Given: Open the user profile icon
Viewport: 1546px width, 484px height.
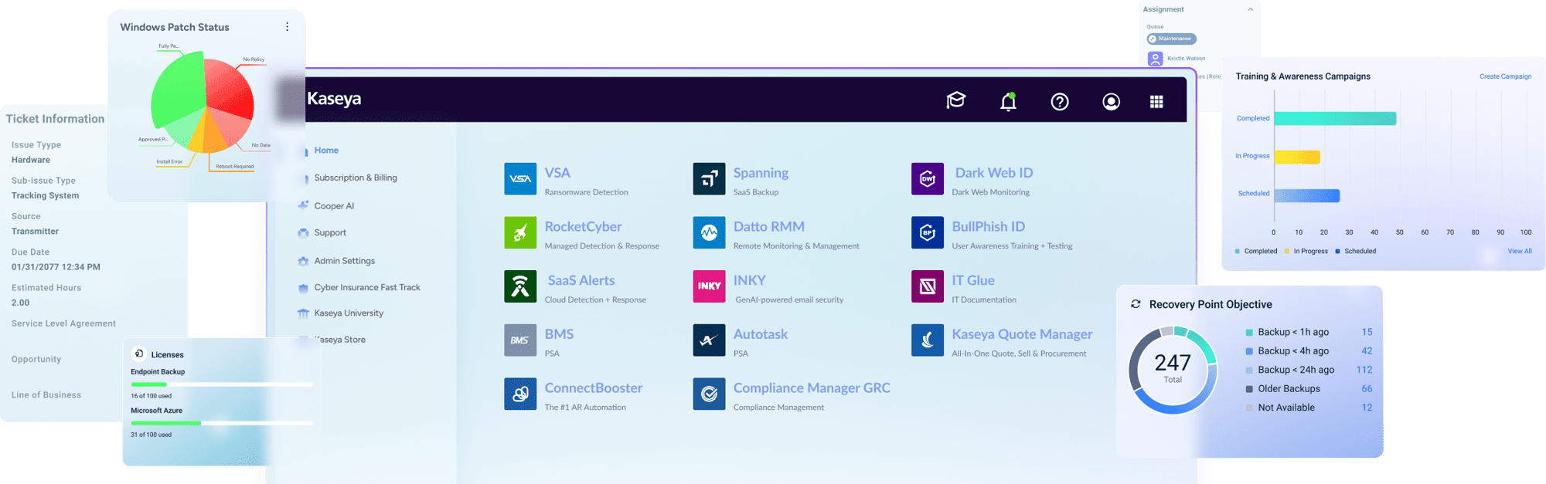Looking at the screenshot, I should (1111, 102).
